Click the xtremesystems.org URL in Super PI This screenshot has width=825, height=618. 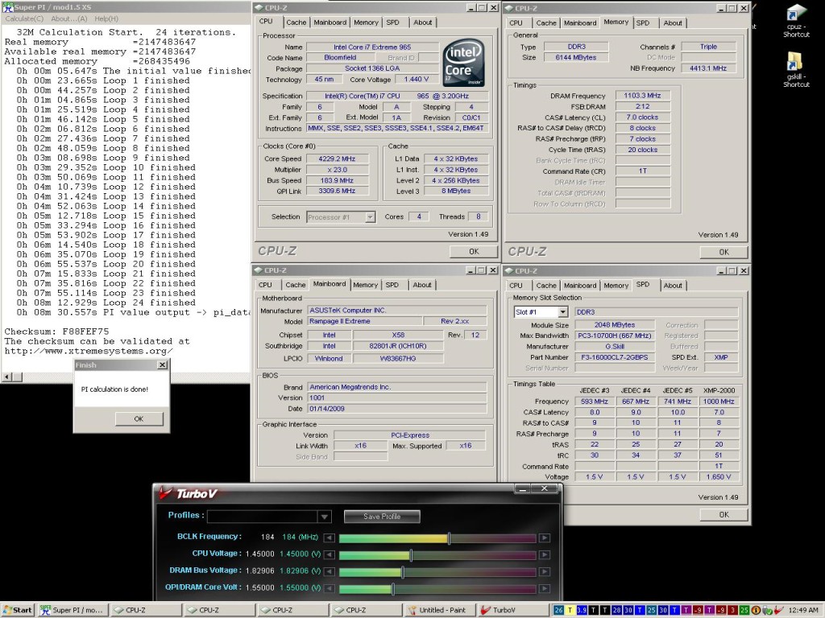89,351
